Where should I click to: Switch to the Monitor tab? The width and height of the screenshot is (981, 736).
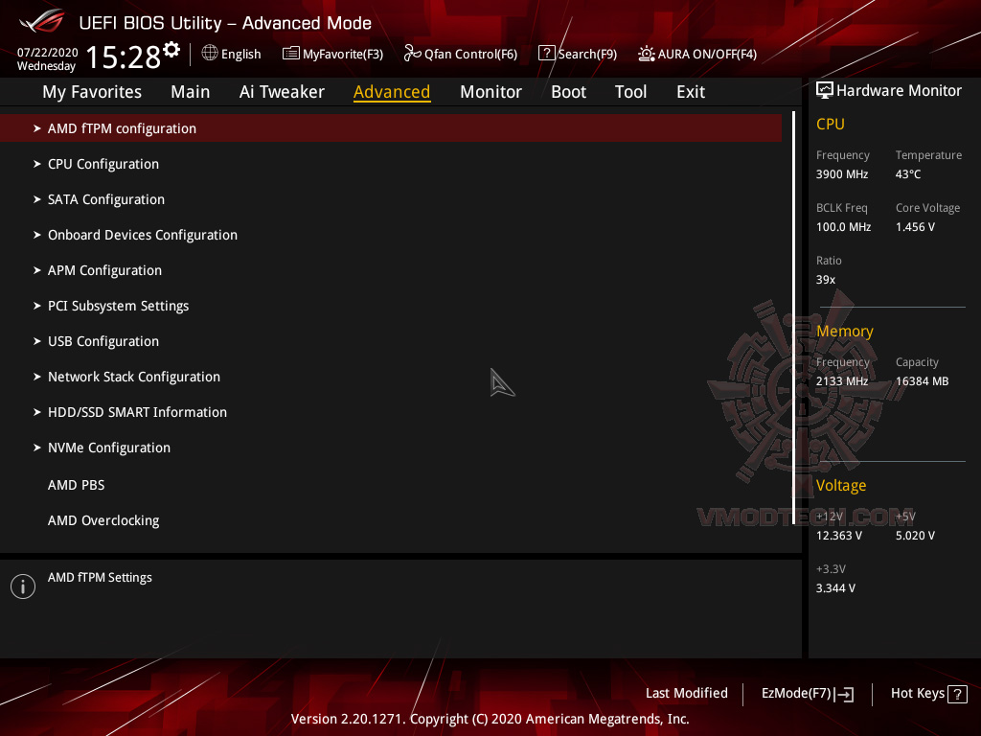point(490,91)
